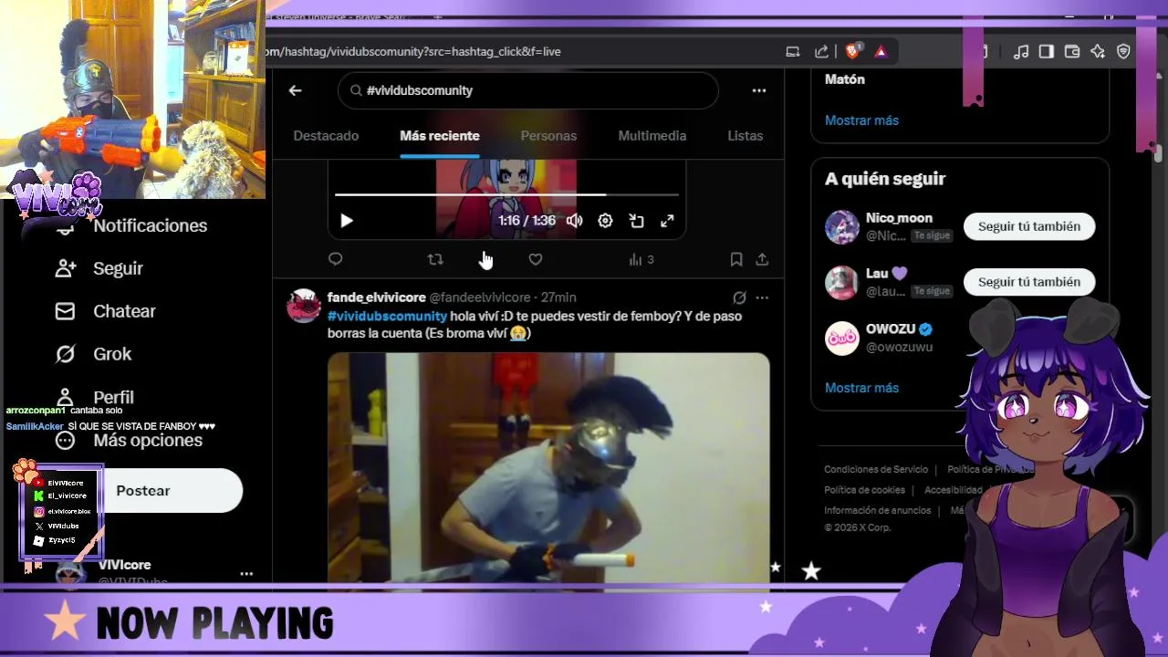This screenshot has height=657, width=1168.
Task: Click Mostrar más under the Matón trend
Action: (x=861, y=120)
